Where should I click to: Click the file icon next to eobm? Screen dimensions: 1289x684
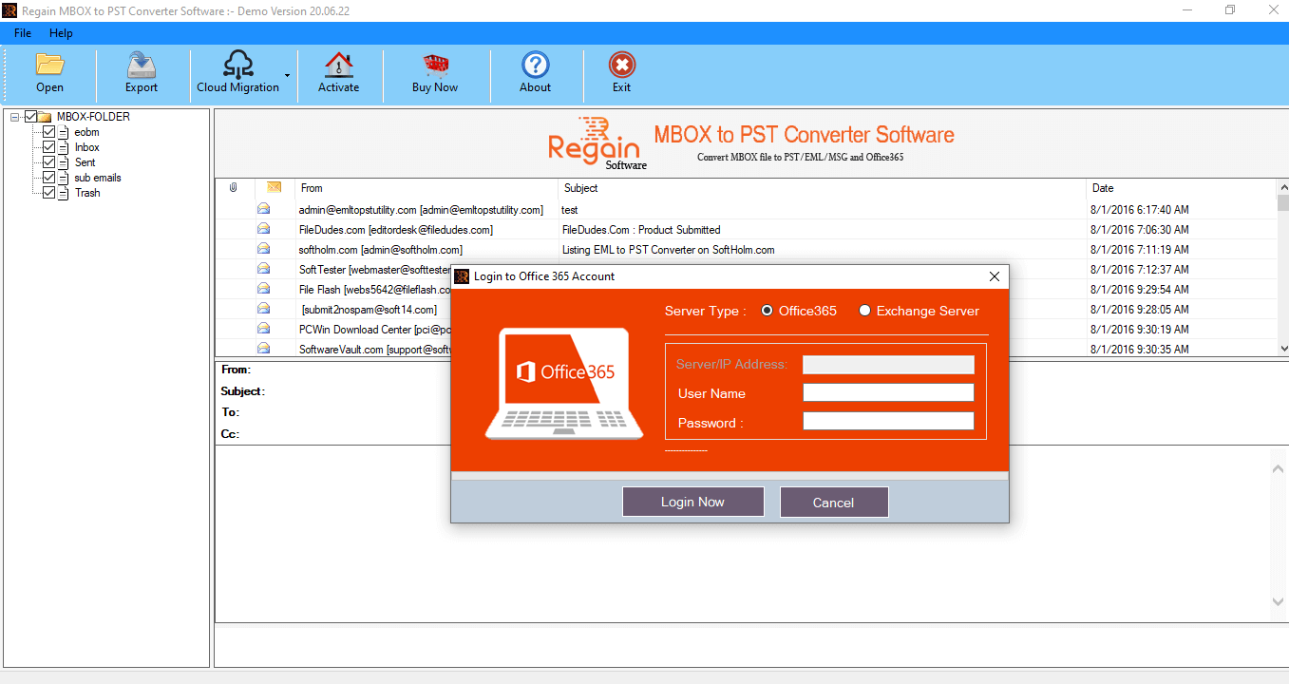64,132
